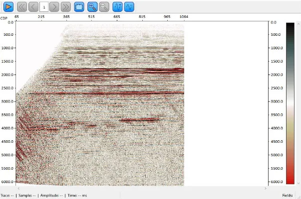Screen dimensions: 301x199
Task: Jump to first page with double-left arrow
Action: pos(22,7)
